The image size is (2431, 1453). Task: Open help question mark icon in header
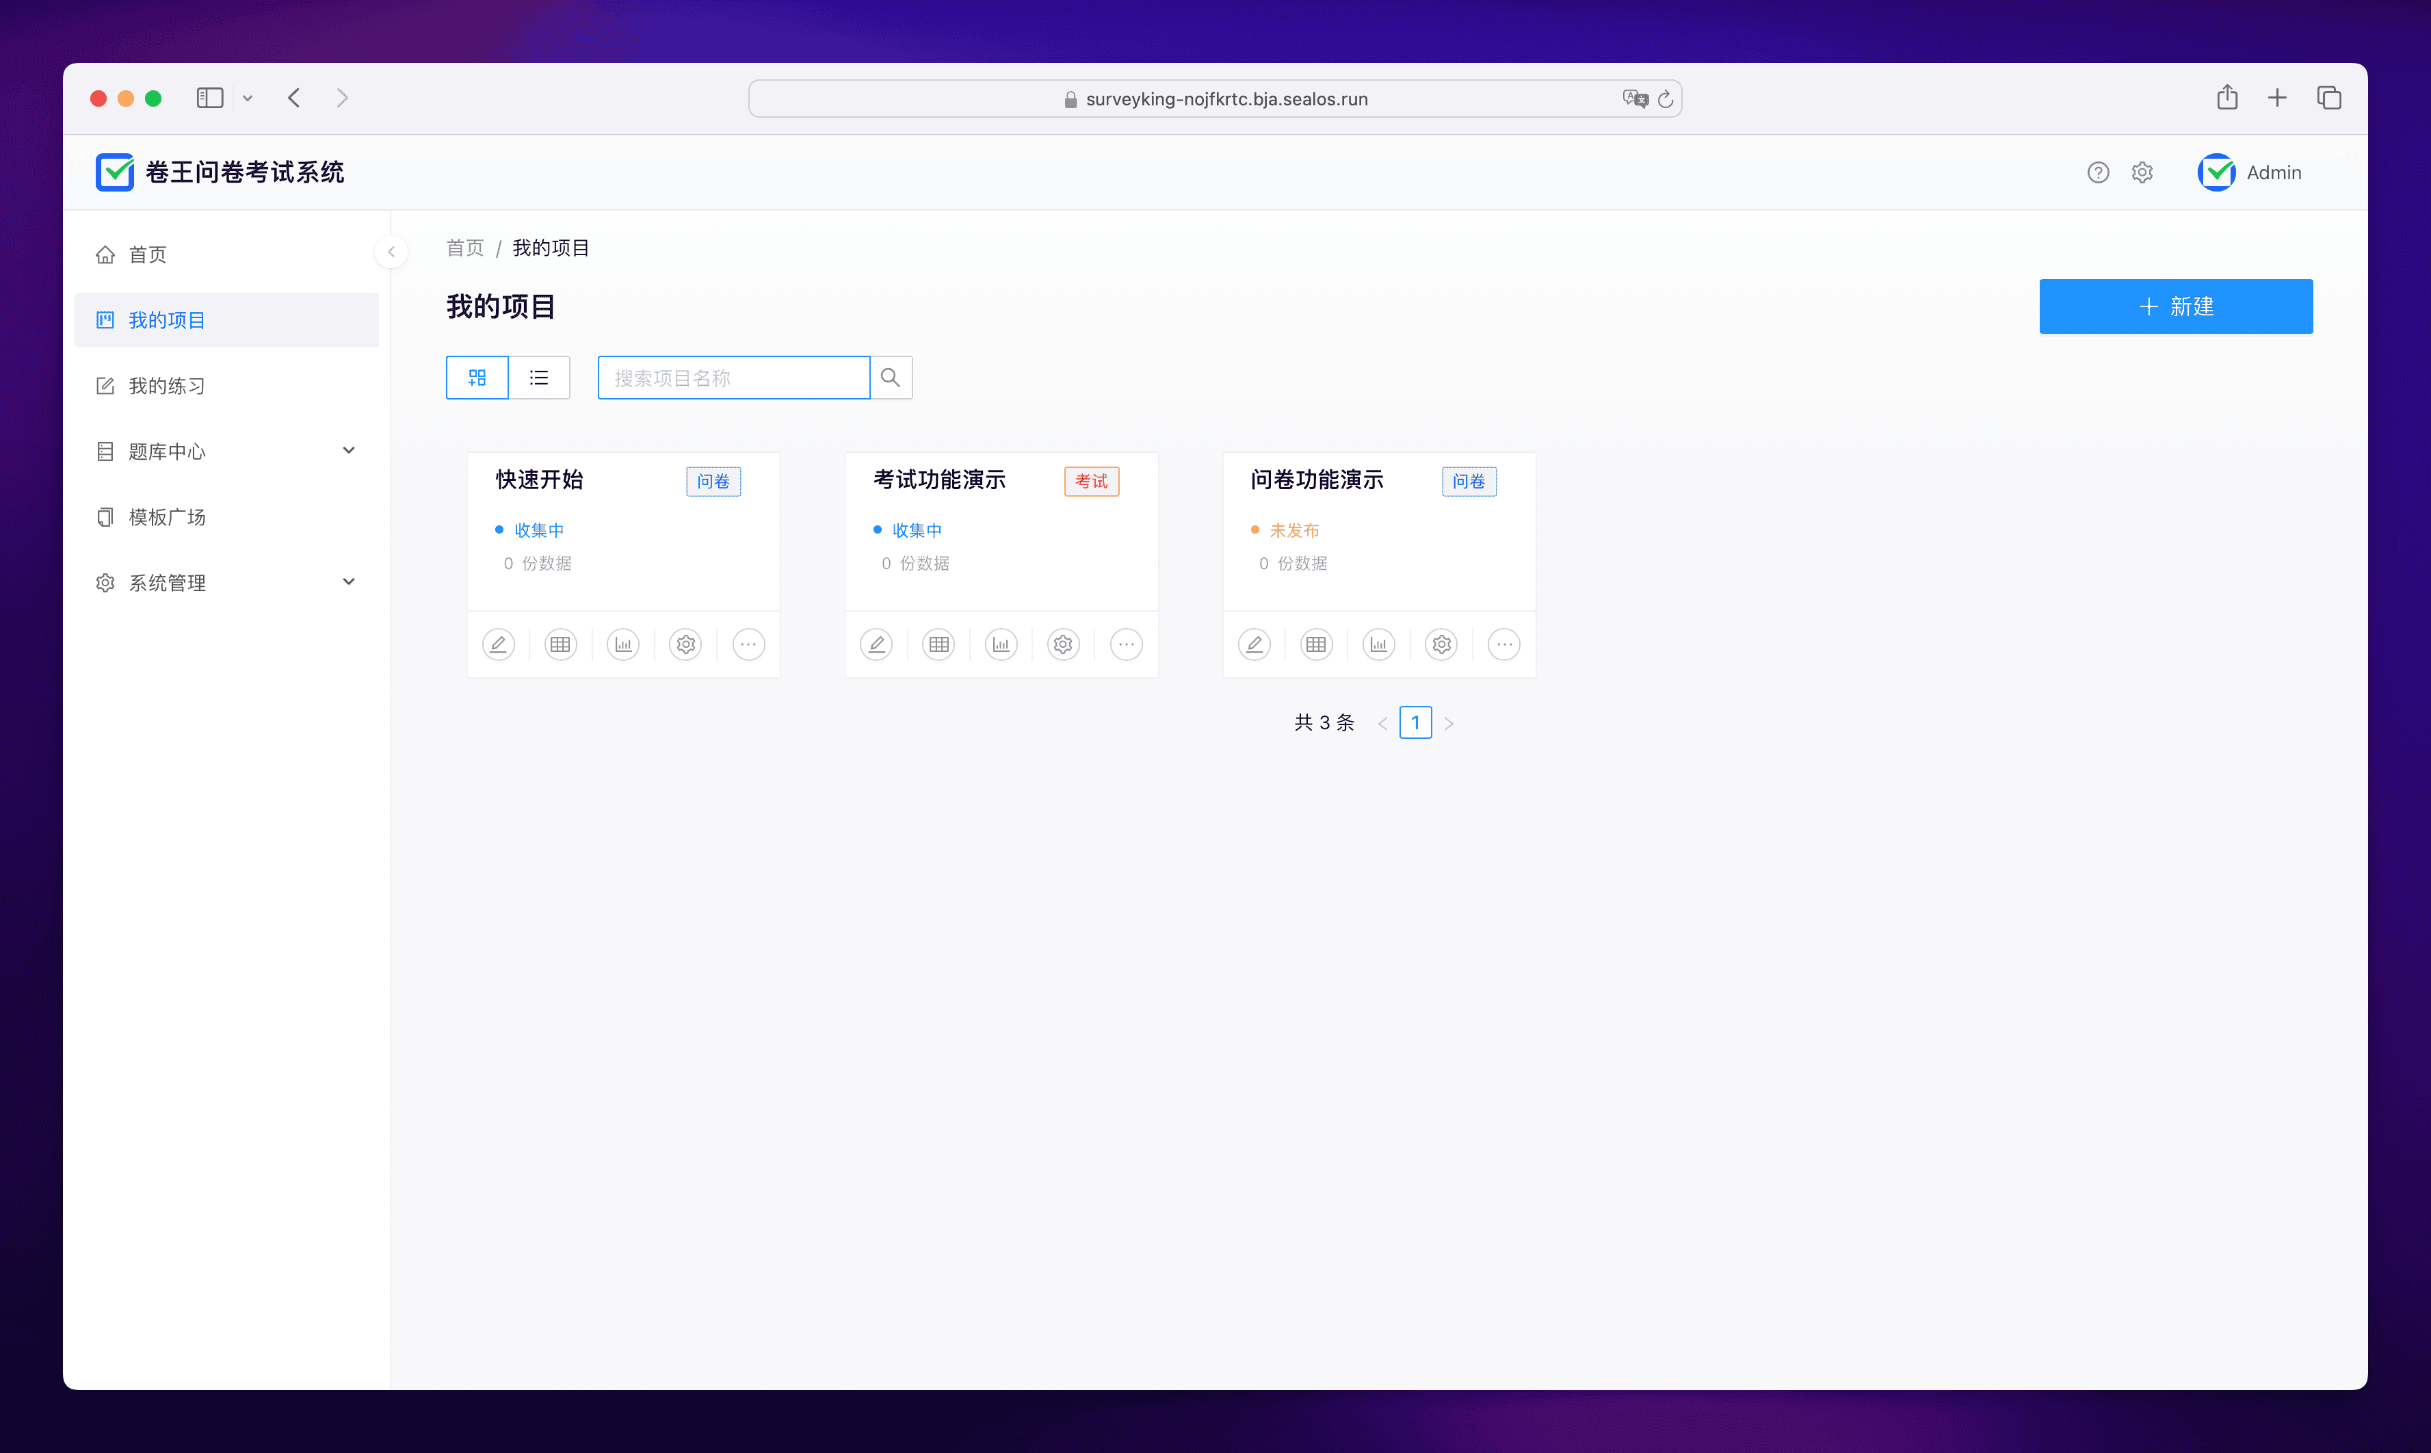point(2098,172)
